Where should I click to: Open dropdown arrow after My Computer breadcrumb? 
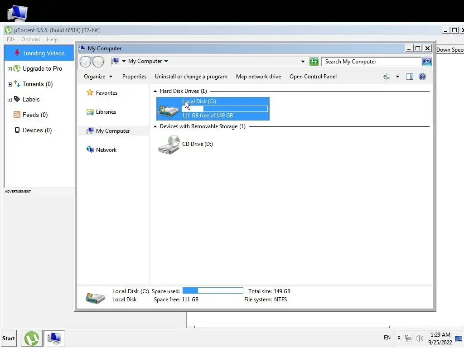(x=166, y=61)
